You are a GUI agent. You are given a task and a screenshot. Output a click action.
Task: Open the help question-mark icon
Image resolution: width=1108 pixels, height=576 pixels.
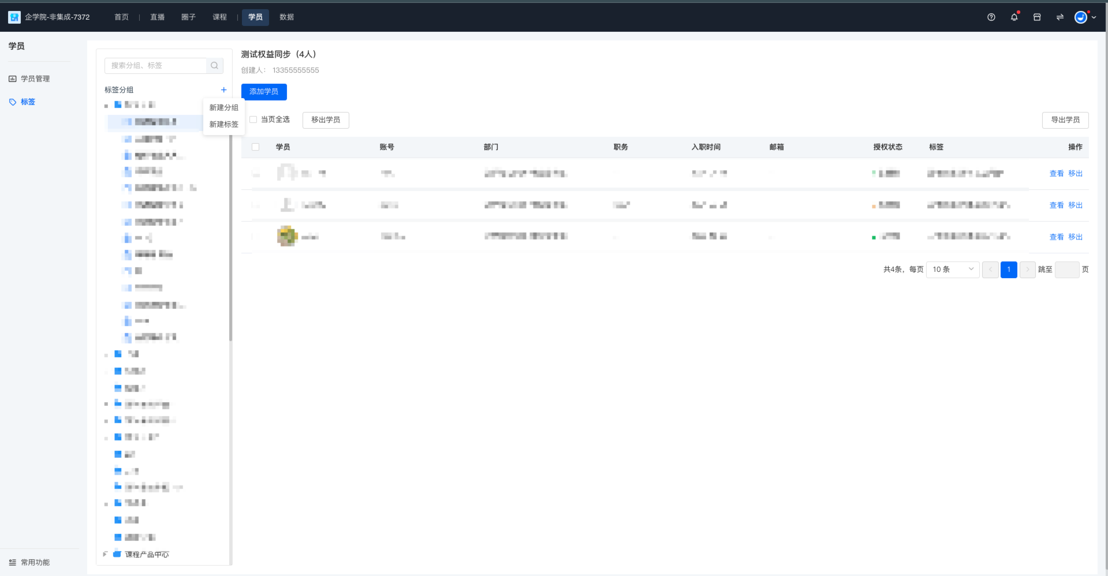991,17
